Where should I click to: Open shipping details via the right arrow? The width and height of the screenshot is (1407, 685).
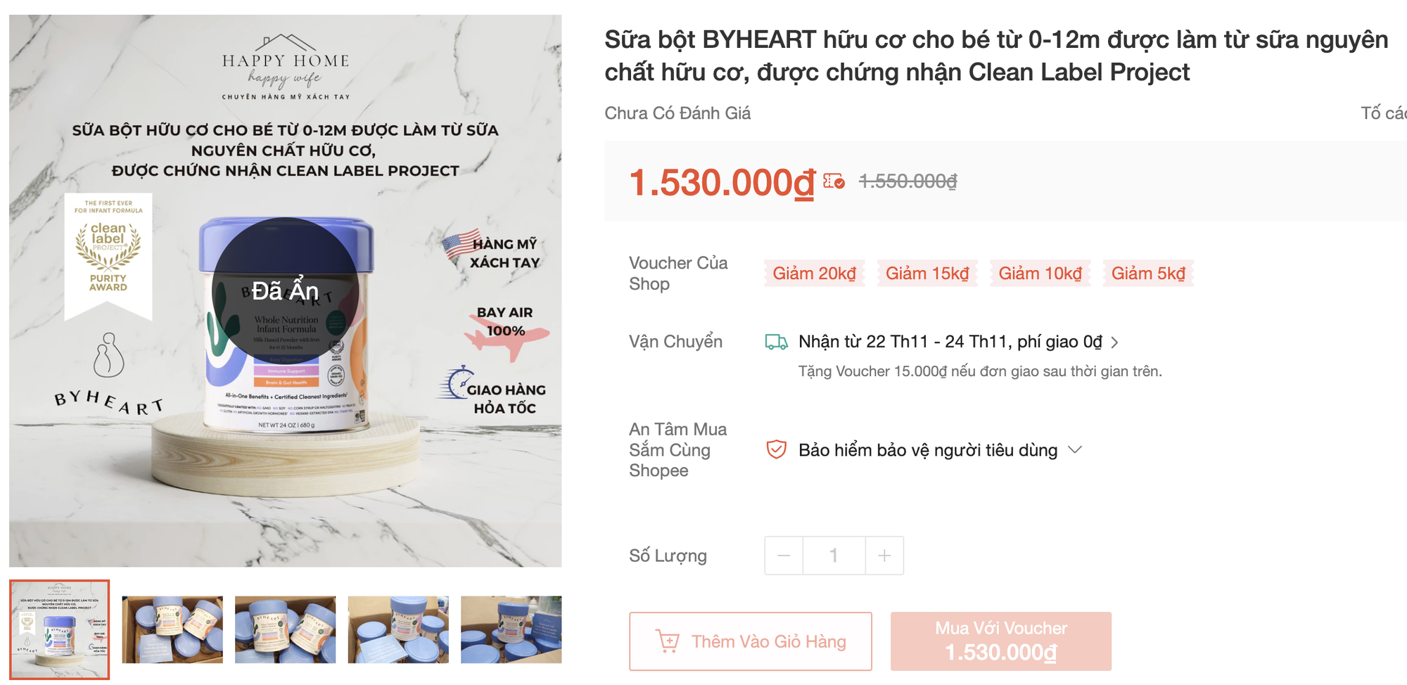1114,342
